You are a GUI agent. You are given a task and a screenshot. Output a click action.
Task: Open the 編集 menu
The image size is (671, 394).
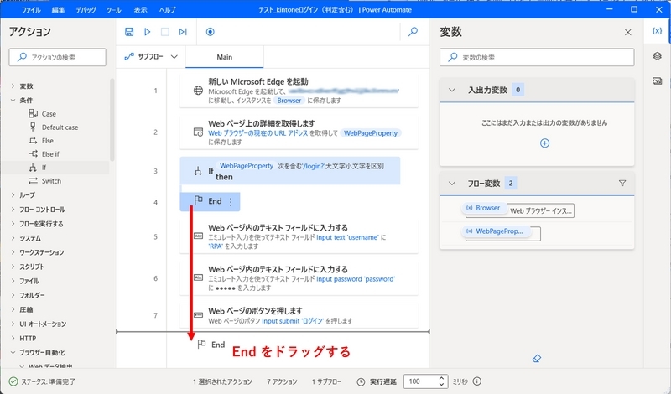point(58,10)
